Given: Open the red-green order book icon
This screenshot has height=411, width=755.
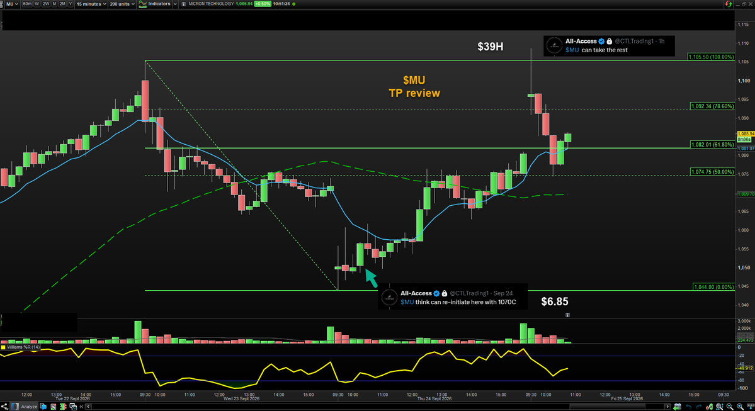Looking at the screenshot, I should (x=63, y=407).
